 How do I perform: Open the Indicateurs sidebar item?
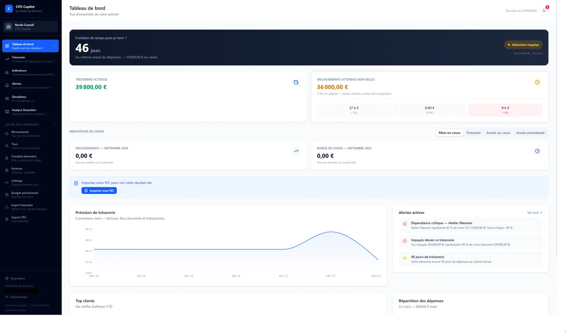31,73
